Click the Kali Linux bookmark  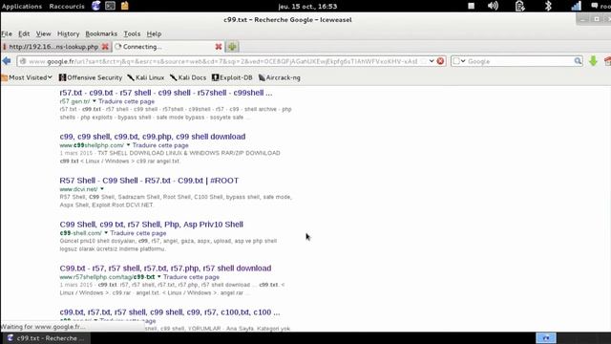click(146, 77)
